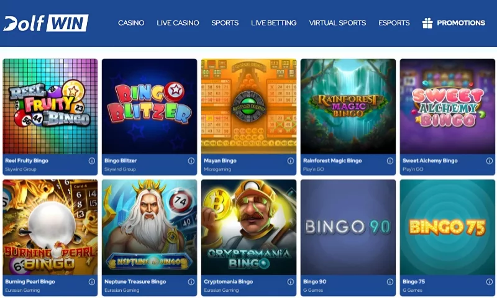Select Sports in the navigation bar
This screenshot has width=497, height=298.
pos(225,23)
